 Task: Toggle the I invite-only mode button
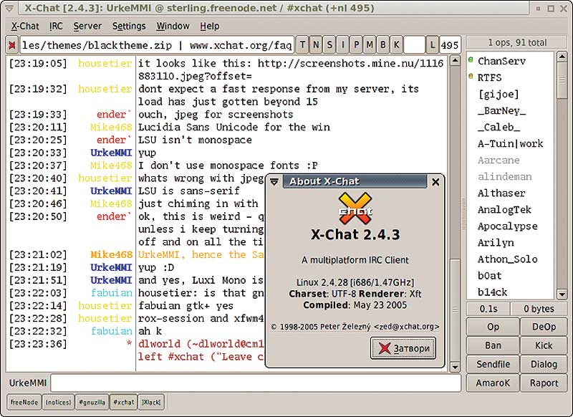click(x=343, y=44)
